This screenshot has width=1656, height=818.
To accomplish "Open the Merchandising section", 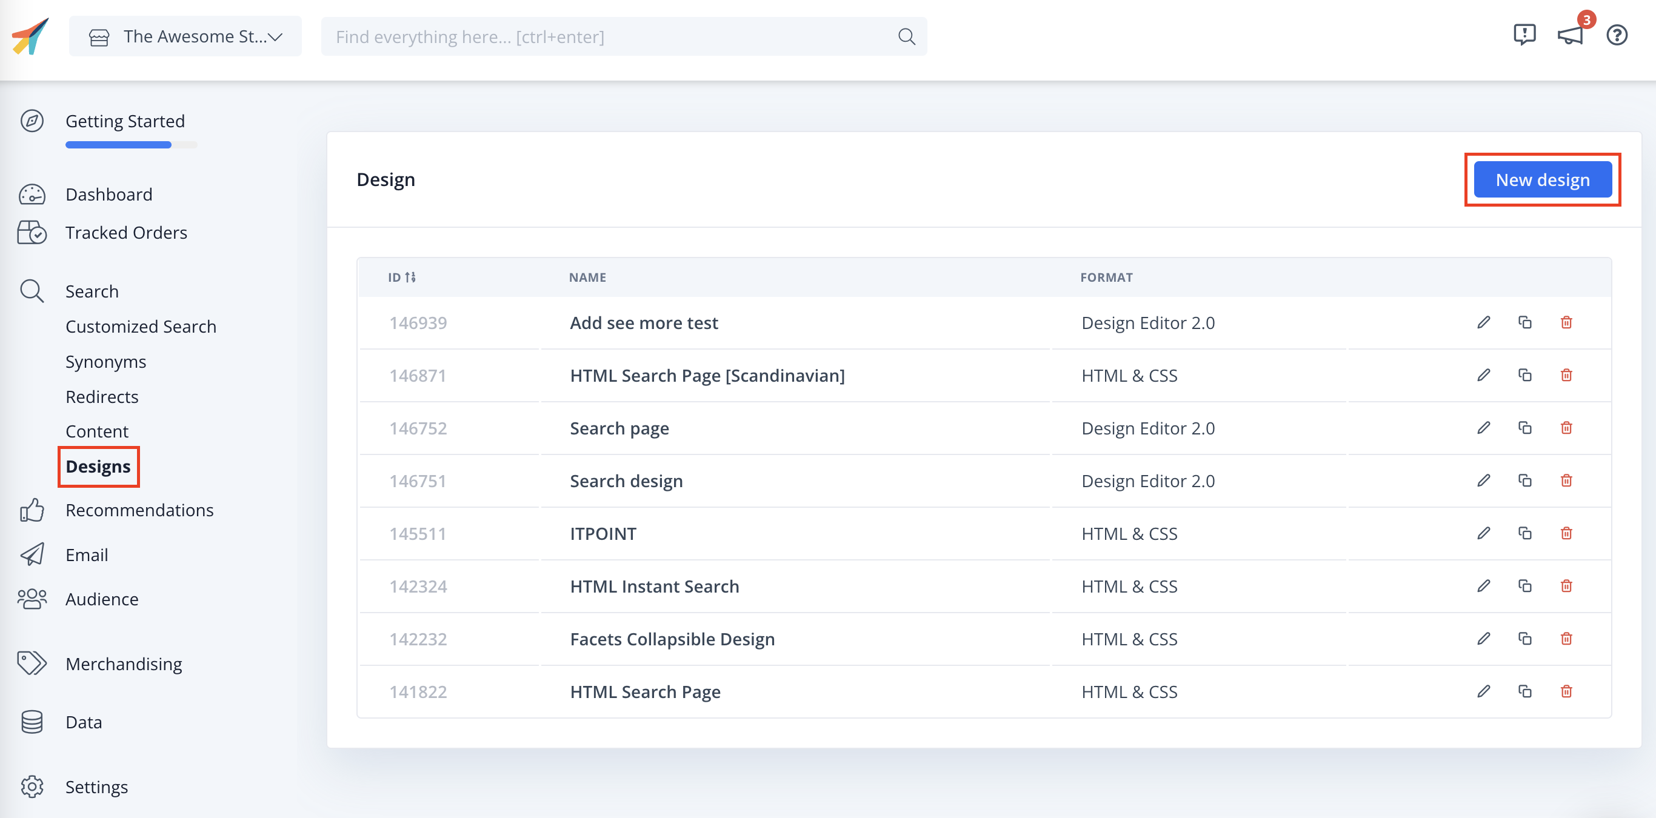I will coord(124,663).
